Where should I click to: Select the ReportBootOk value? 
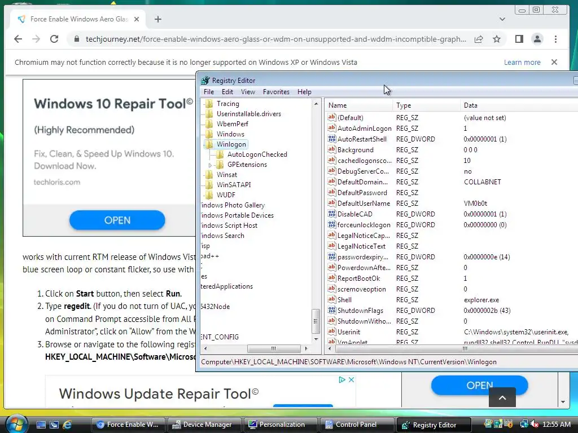358,279
